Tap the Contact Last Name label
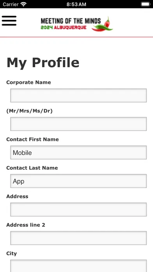153x272 pixels. coord(32,168)
